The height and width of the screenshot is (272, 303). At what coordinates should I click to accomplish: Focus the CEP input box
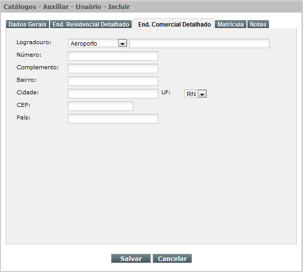[x=100, y=106]
